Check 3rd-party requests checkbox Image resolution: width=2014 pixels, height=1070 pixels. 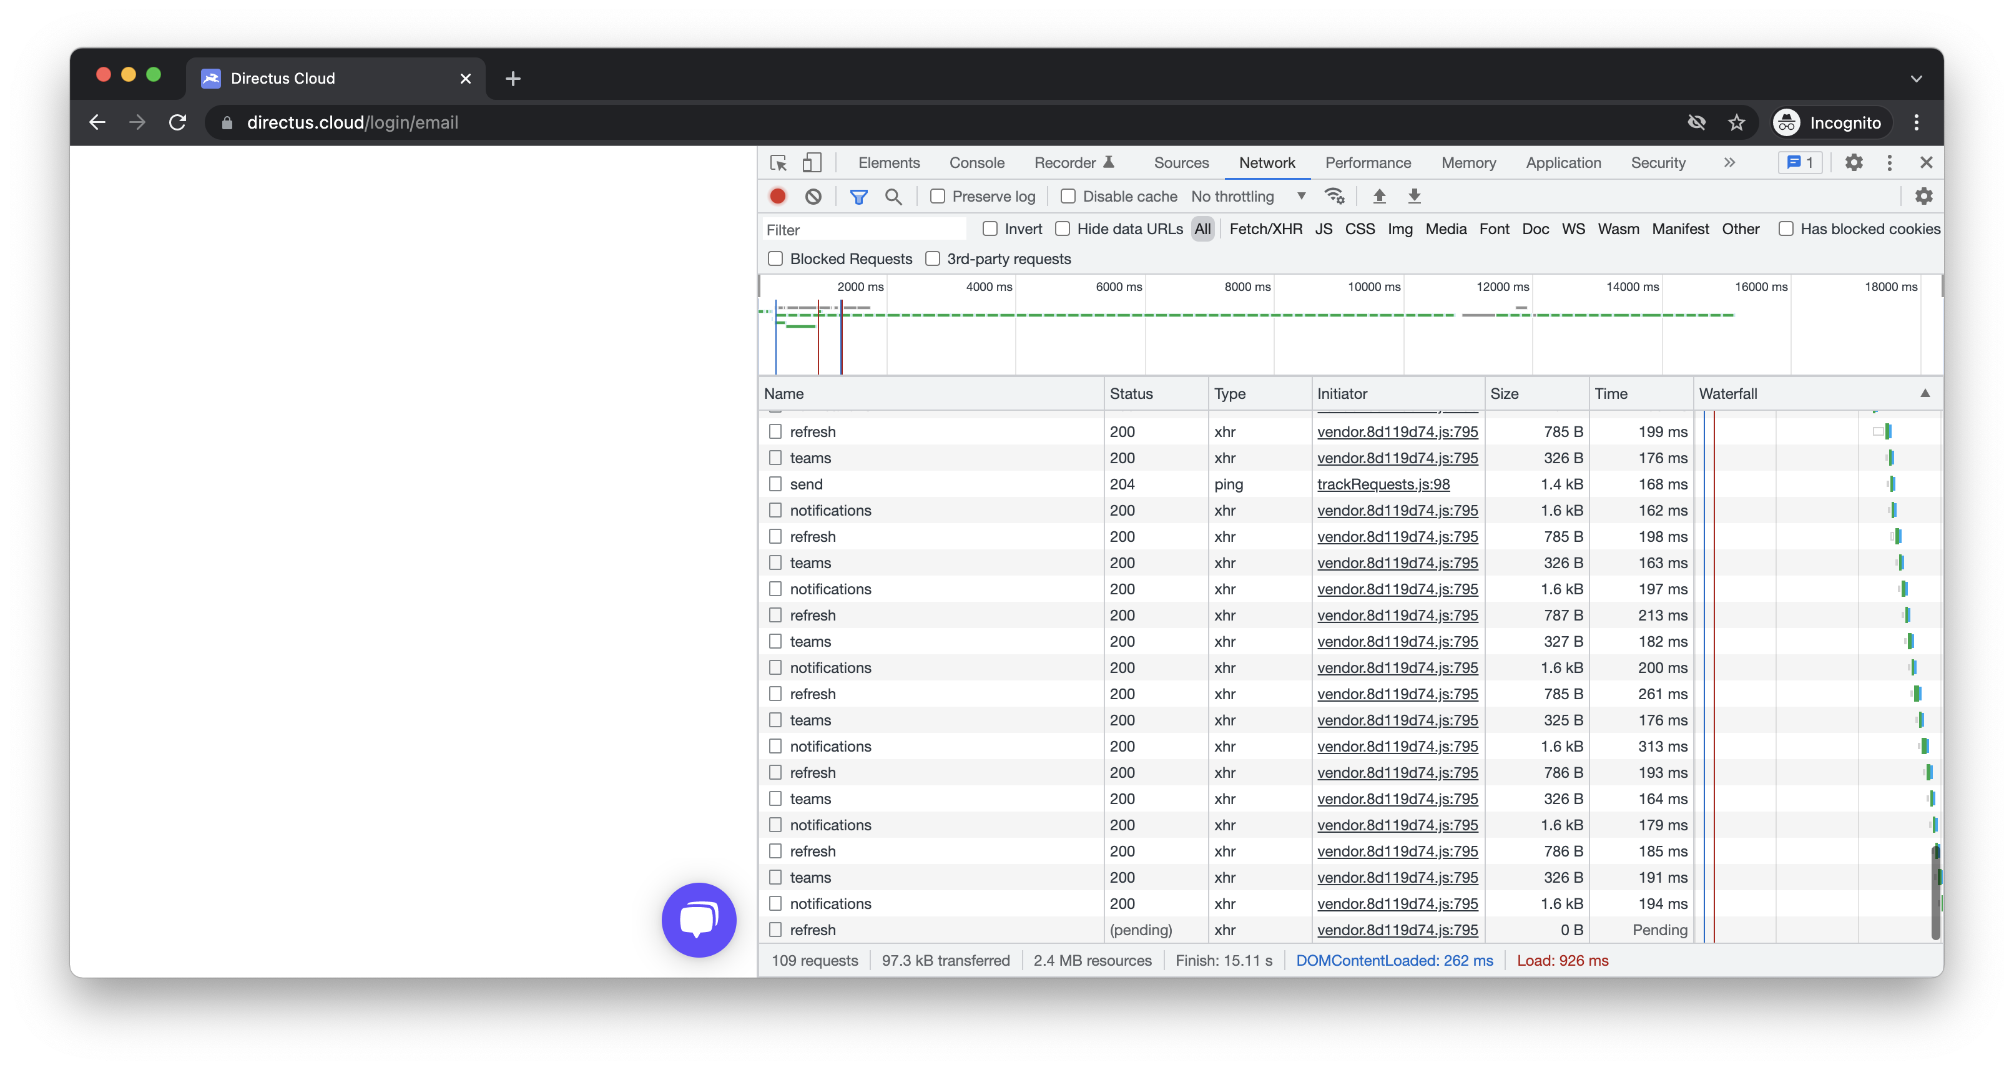pos(933,258)
